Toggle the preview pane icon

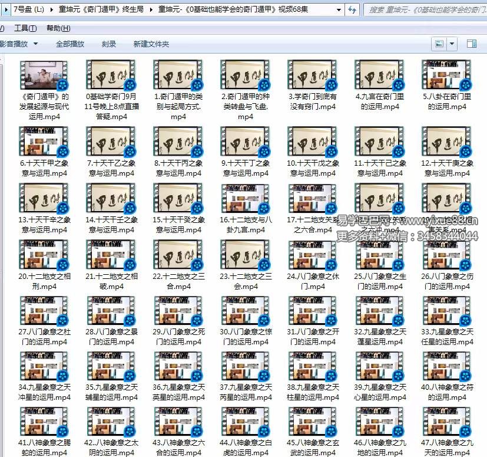(471, 44)
